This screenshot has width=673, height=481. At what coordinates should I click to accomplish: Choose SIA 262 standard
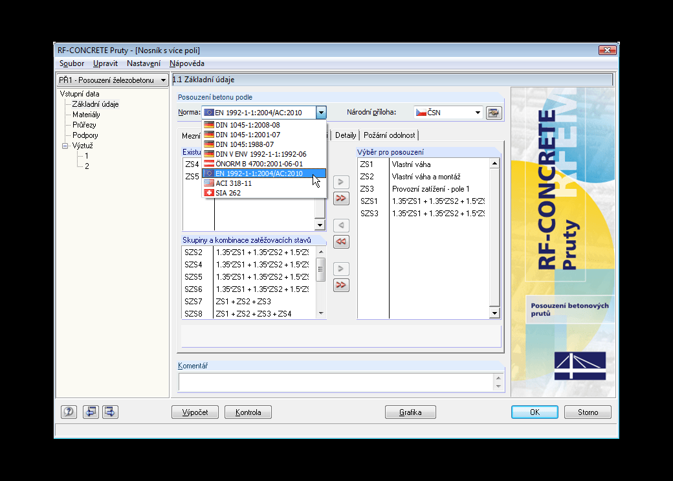pyautogui.click(x=264, y=194)
